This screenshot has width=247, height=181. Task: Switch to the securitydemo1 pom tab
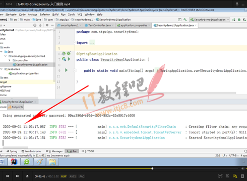pyautogui.click(x=70, y=25)
